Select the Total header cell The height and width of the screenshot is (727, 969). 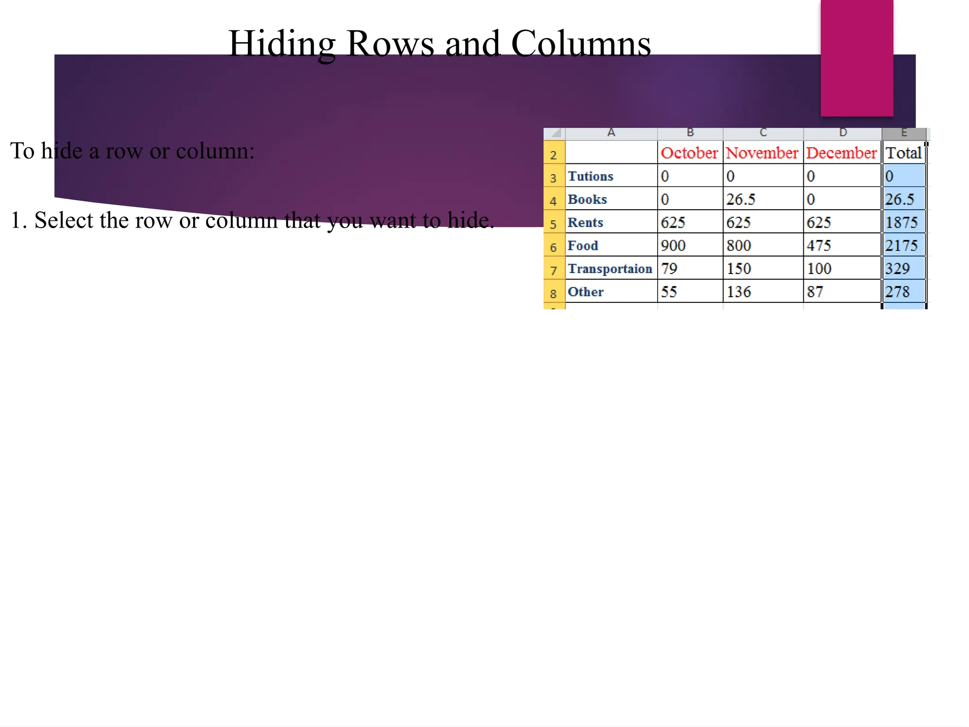[x=903, y=153]
